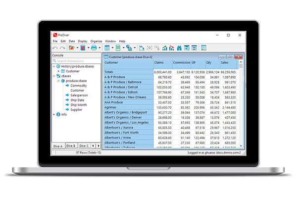The image size is (297, 198).
Task: Open the Display menu
Action: tap(83, 41)
